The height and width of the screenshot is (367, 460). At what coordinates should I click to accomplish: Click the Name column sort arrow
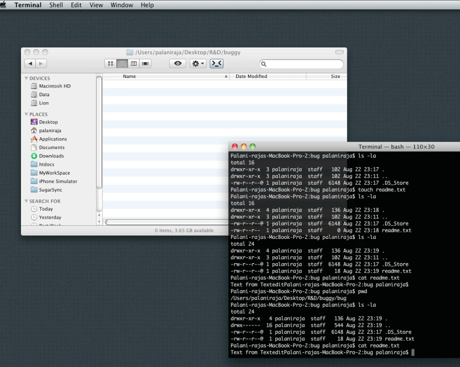click(226, 76)
